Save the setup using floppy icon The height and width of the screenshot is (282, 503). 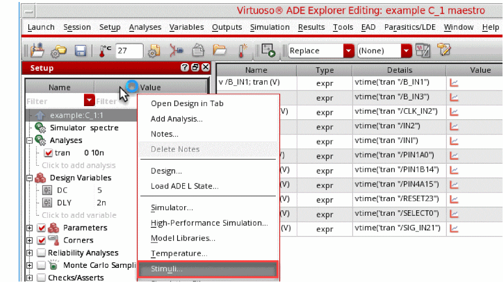pos(80,51)
